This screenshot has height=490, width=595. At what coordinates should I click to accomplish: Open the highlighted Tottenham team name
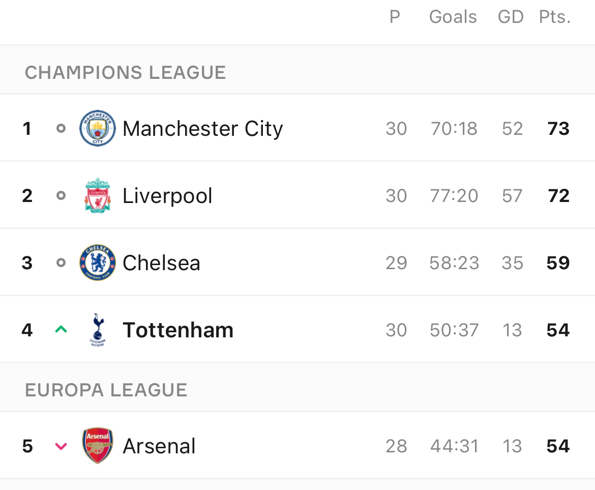[x=178, y=330]
